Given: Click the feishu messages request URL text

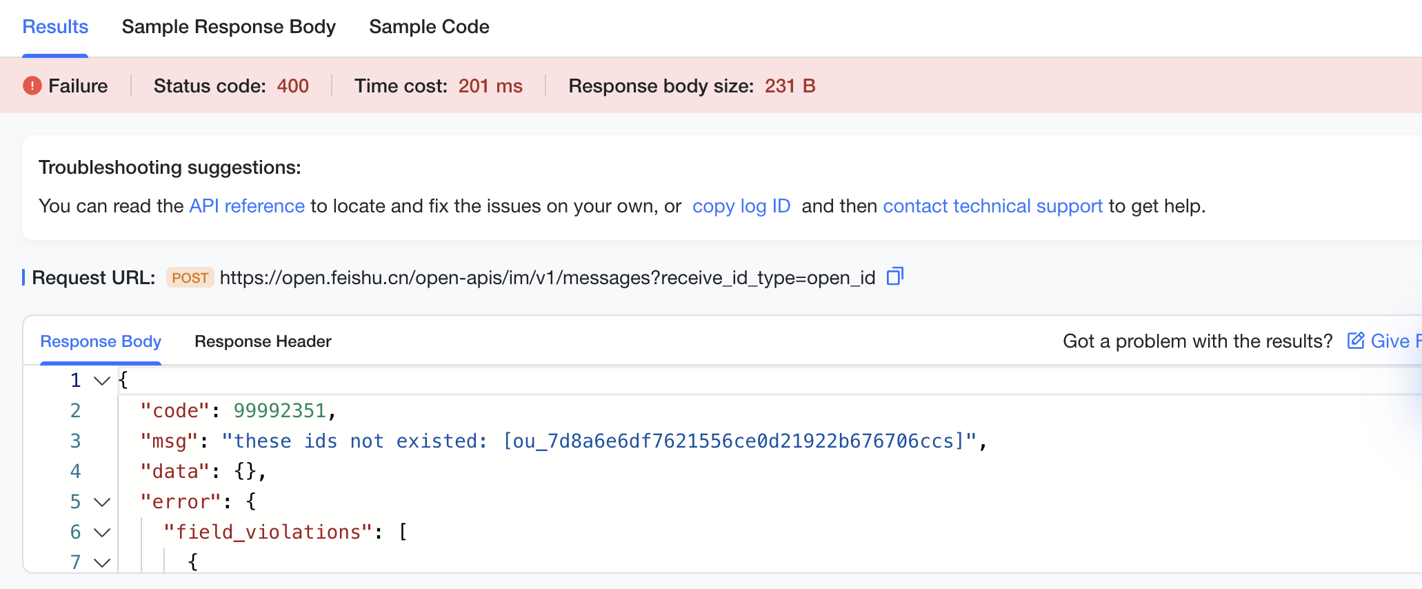Looking at the screenshot, I should pos(547,278).
